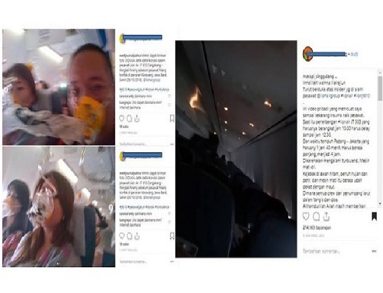
Task: Bookmark the woman's oxygen mask photo post
Action: click(172, 236)
